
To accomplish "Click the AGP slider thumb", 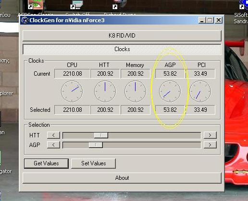I will [x=96, y=145].
